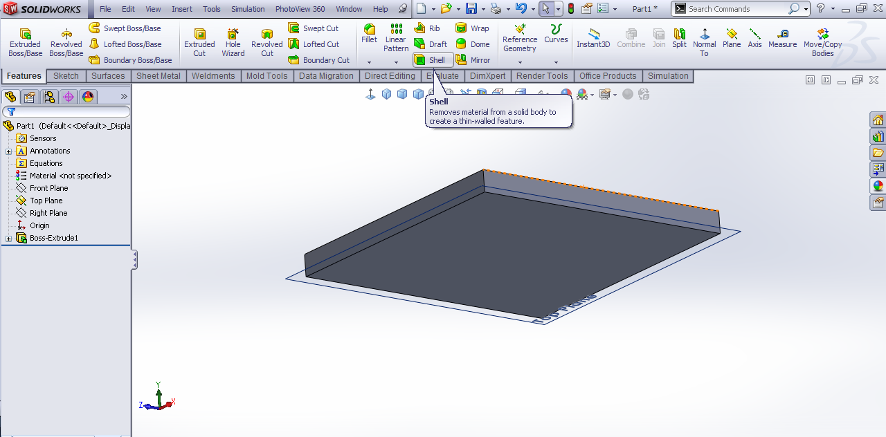Switch to the Mold Tools tab
Viewport: 886px width, 437px height.
tap(267, 76)
